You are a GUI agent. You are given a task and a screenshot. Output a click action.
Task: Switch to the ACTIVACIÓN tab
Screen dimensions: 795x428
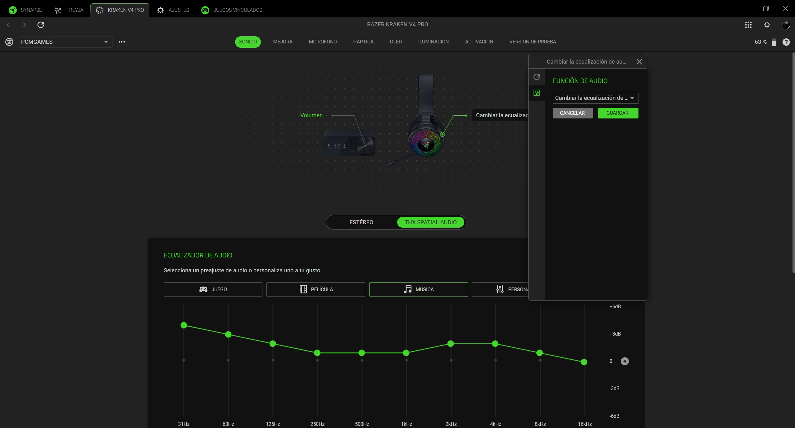[479, 42]
